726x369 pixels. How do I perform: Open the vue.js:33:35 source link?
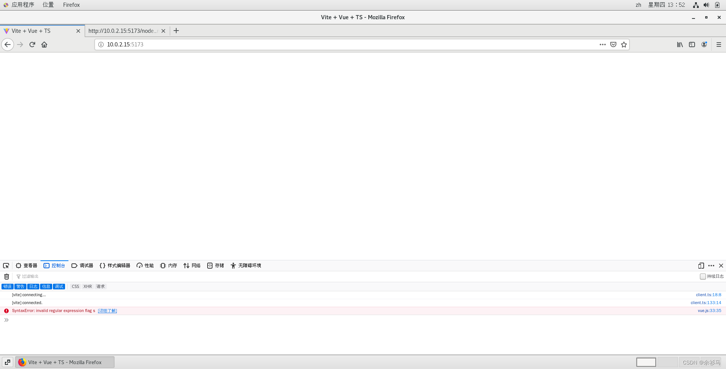coord(709,311)
